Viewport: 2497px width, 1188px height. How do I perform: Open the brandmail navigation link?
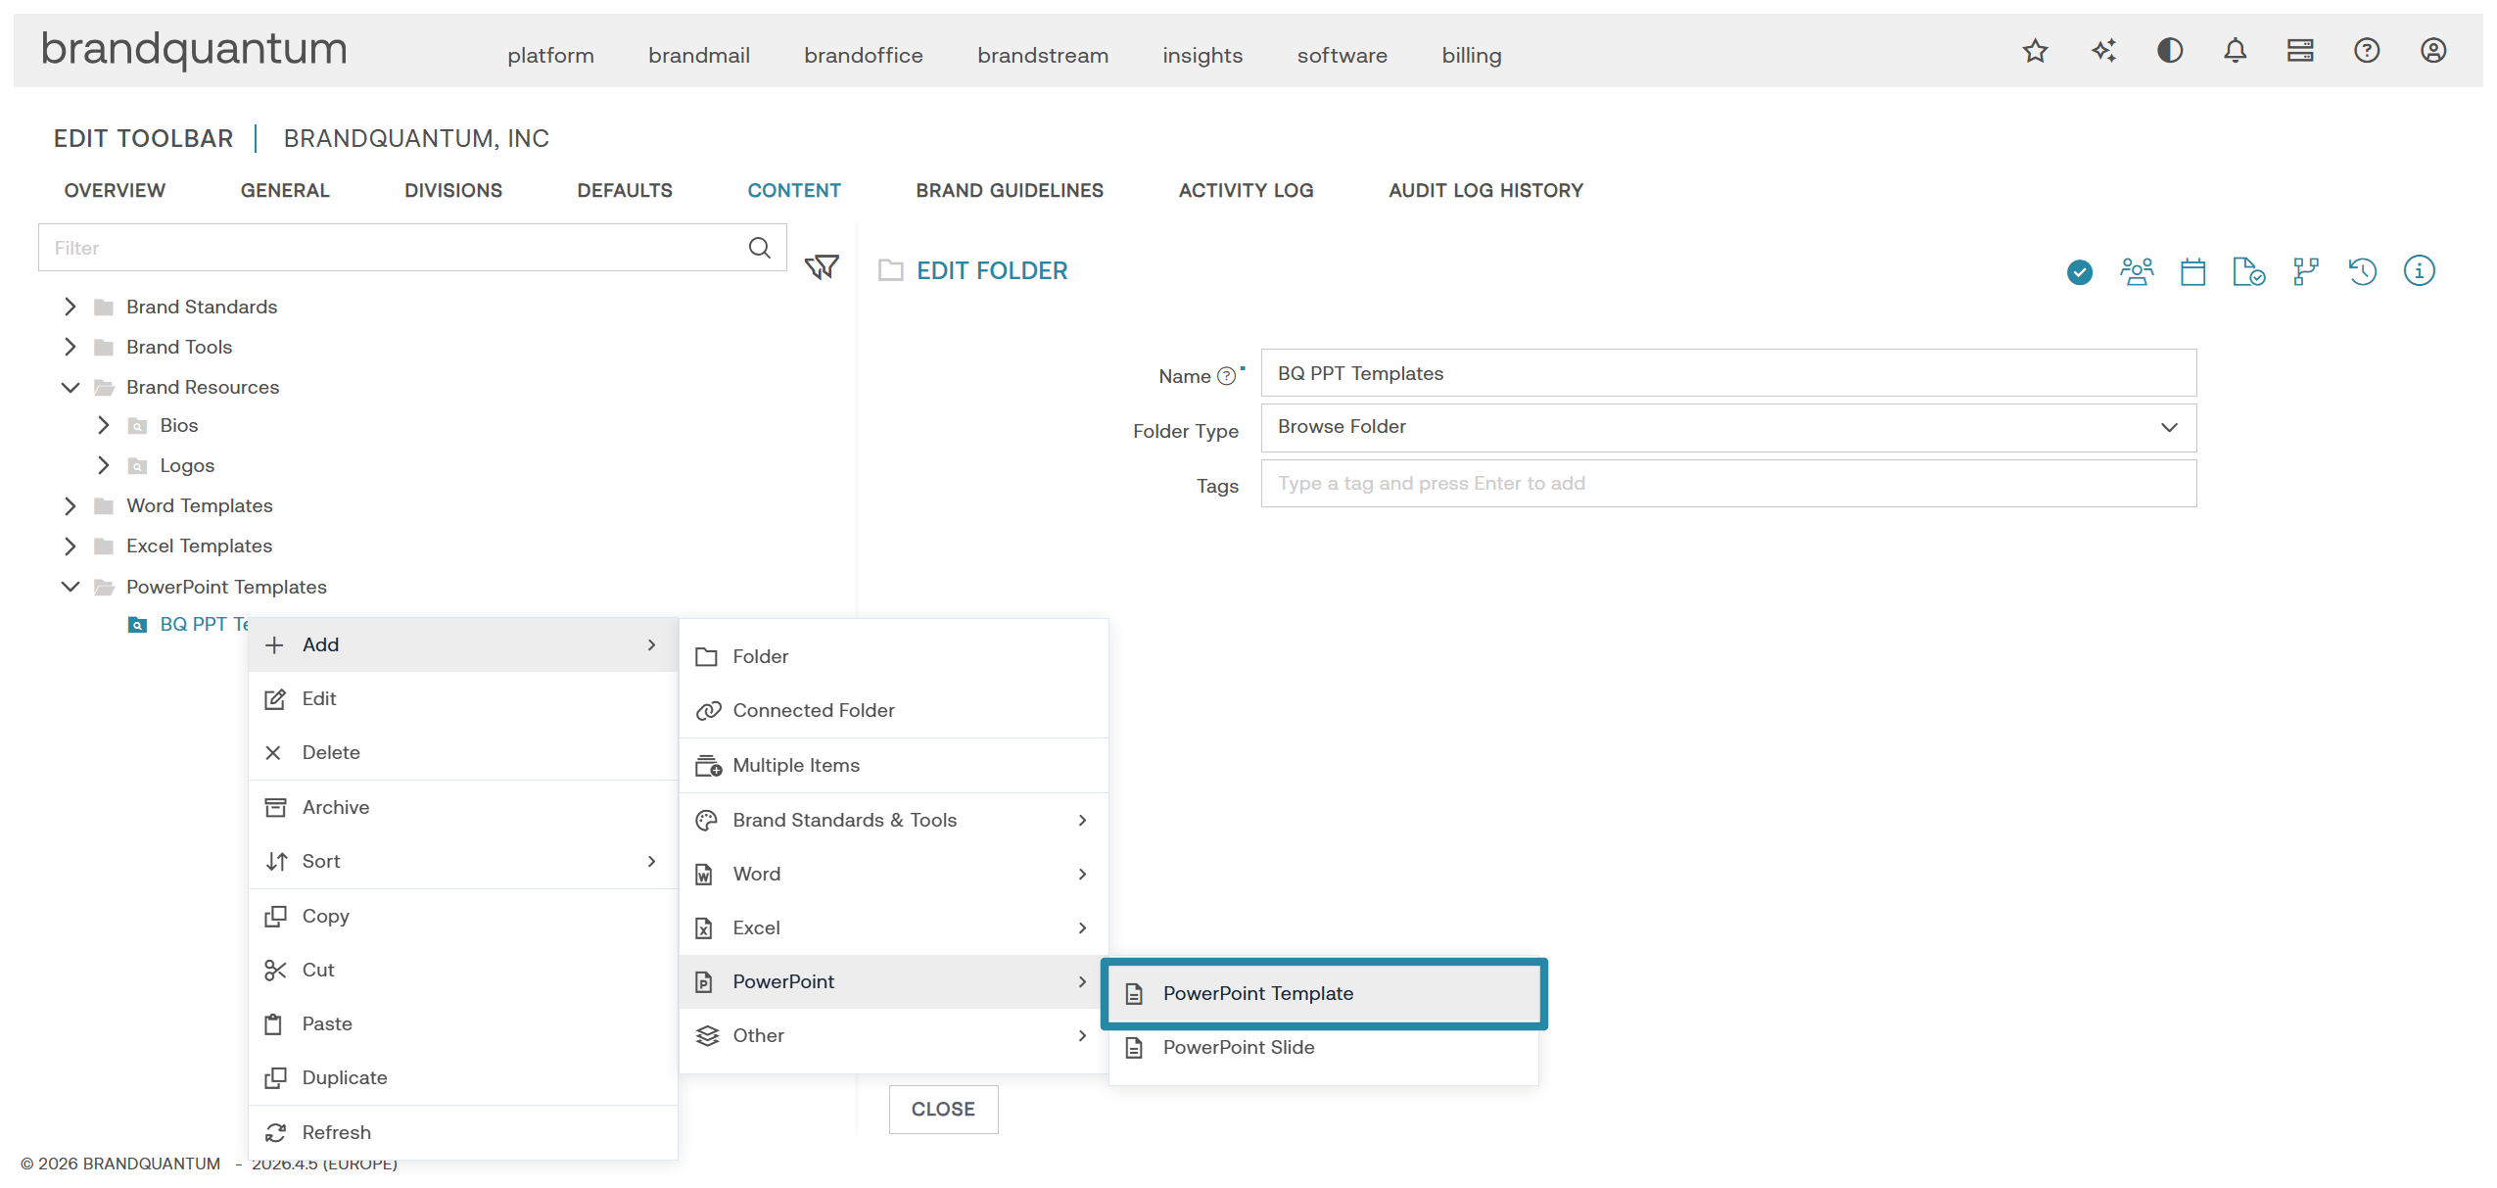tap(699, 56)
